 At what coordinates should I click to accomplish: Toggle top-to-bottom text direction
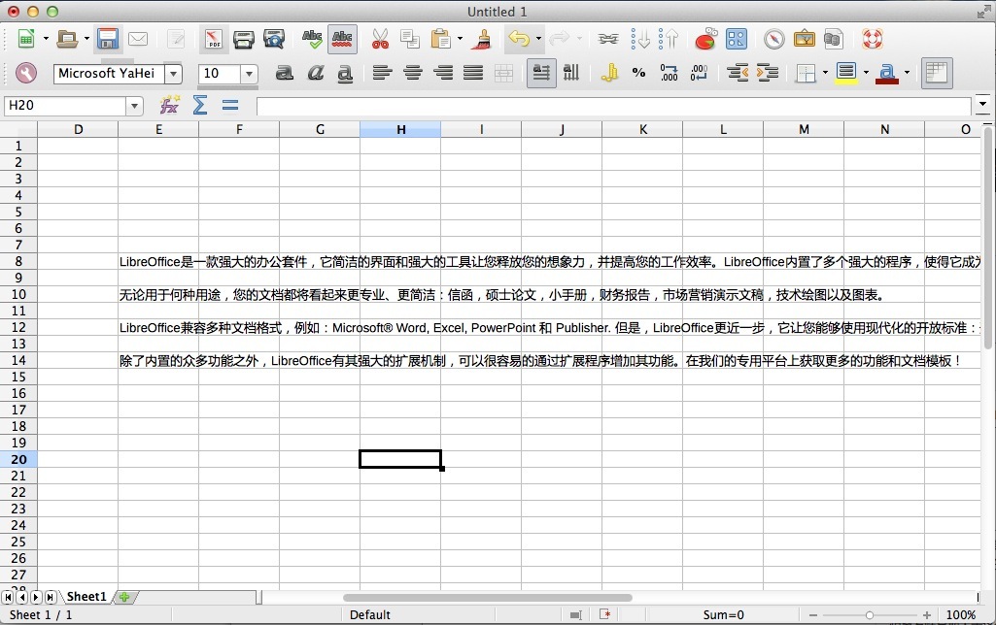tap(571, 73)
